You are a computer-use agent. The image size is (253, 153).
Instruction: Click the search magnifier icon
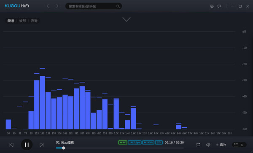pos(118,6)
